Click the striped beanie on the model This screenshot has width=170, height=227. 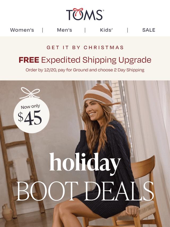(x=98, y=94)
